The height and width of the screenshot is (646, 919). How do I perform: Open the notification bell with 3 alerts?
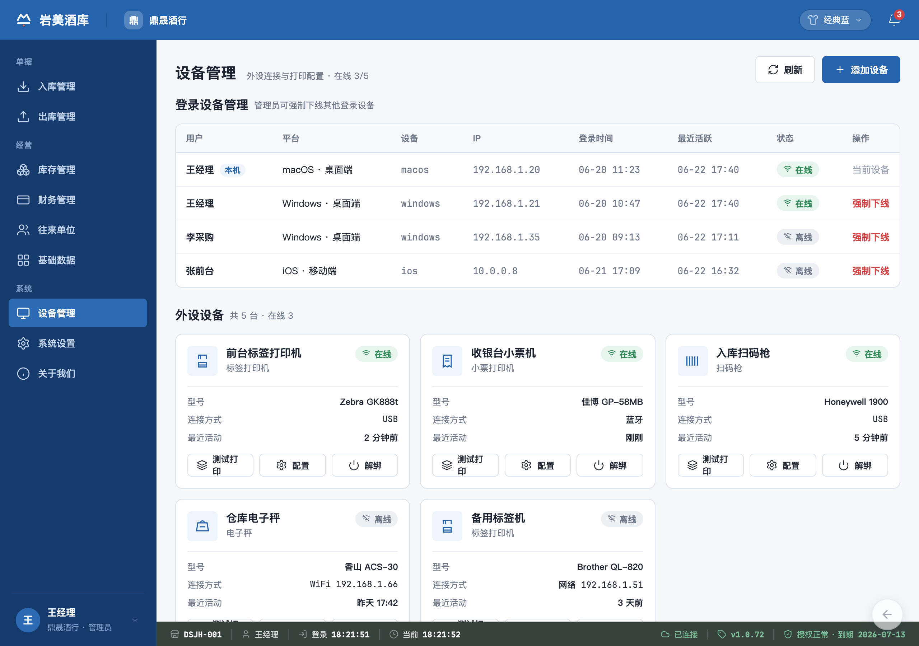point(894,20)
